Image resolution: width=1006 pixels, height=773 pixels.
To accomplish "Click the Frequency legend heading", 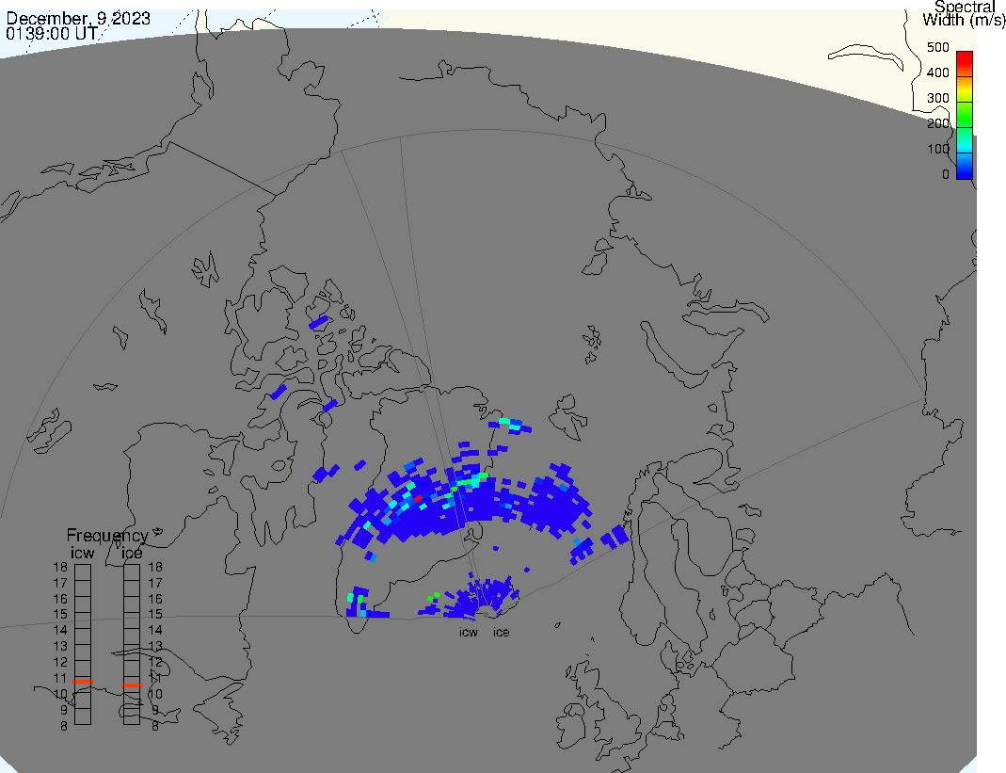I will [107, 536].
